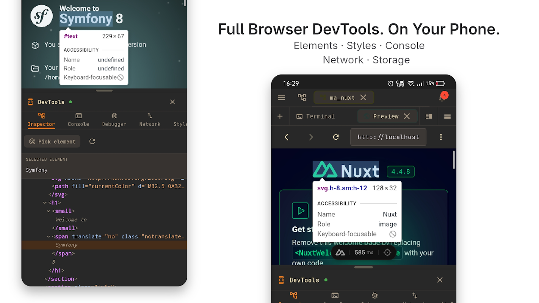The image size is (539, 303).
Task: Grab the handle above the right phone's DevTools header
Action: tap(364, 267)
